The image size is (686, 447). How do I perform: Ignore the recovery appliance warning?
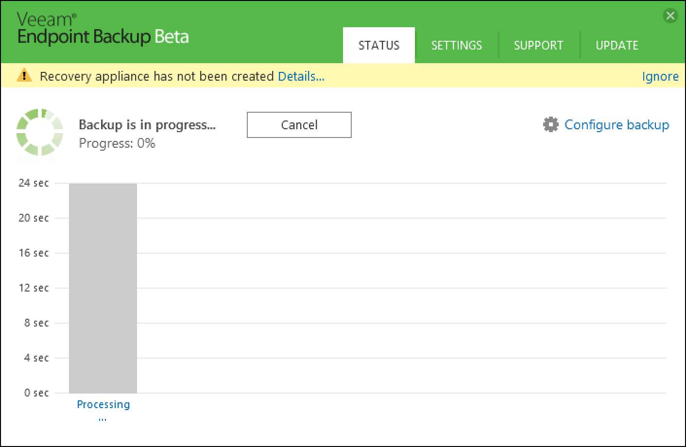coord(660,76)
